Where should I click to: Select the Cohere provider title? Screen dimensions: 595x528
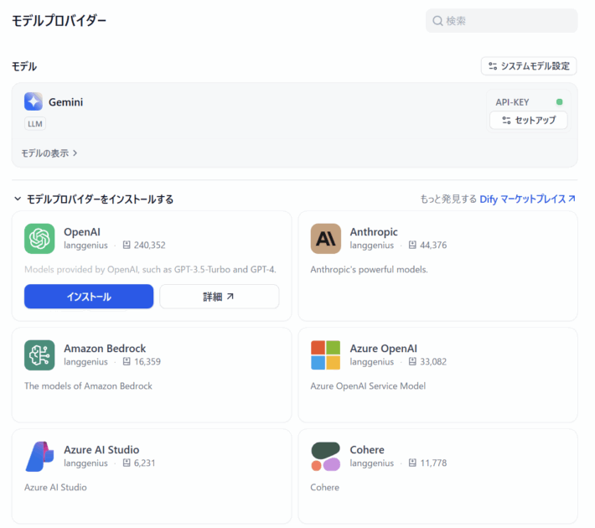coord(367,450)
